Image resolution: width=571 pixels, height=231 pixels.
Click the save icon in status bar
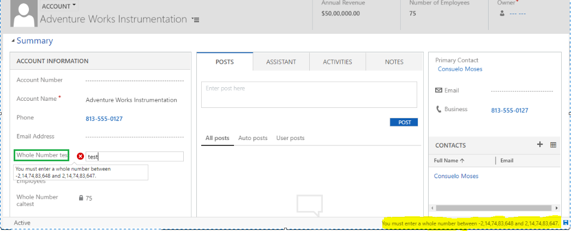pos(566,223)
